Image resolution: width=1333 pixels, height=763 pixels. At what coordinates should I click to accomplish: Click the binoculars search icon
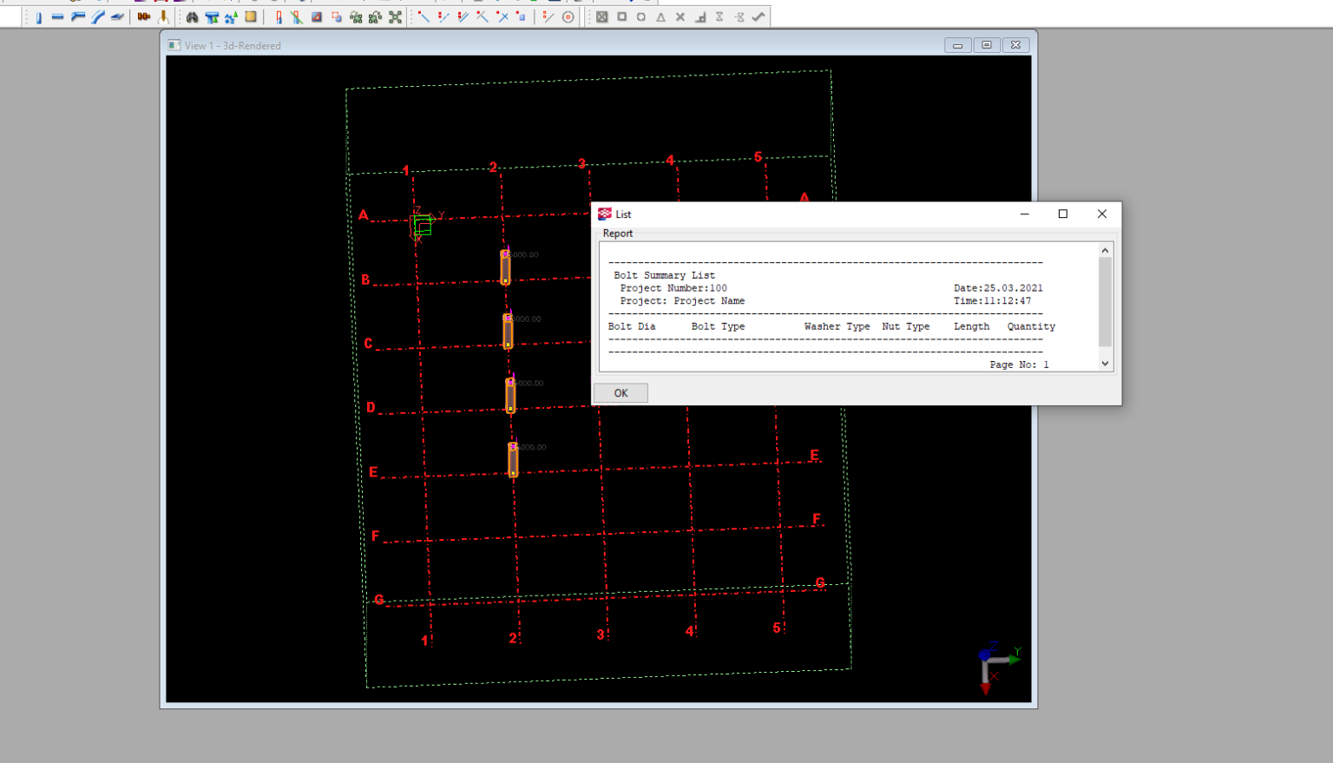click(x=193, y=16)
